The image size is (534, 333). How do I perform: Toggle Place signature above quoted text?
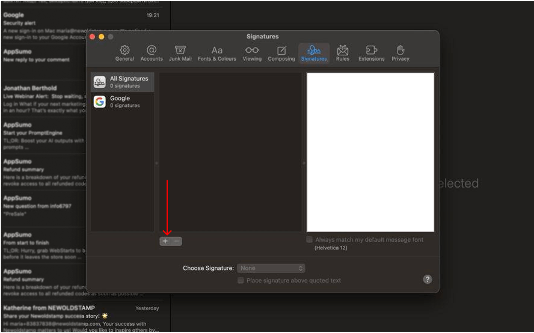[241, 281]
